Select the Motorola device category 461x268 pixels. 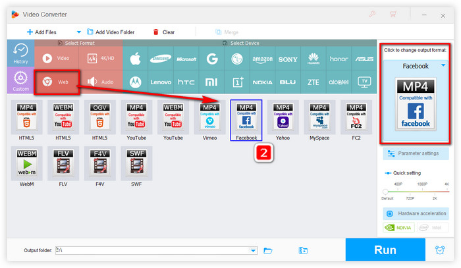135,82
